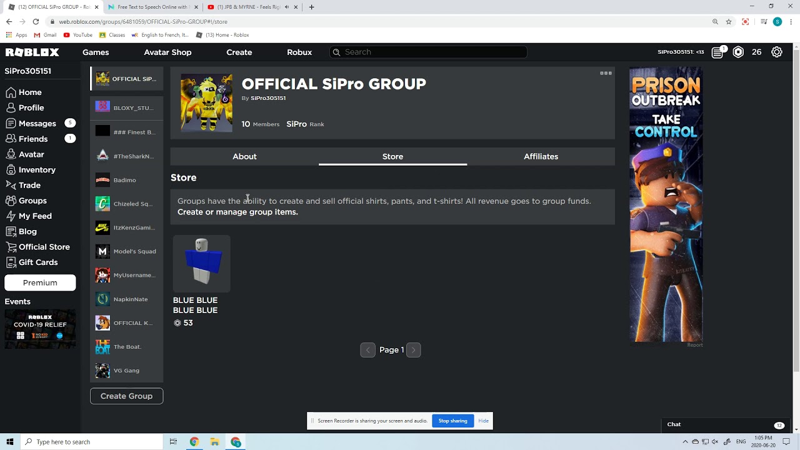Viewport: 800px width, 450px height.
Task: Switch to the JPB & MYRNE YouTube tab
Action: tap(251, 7)
